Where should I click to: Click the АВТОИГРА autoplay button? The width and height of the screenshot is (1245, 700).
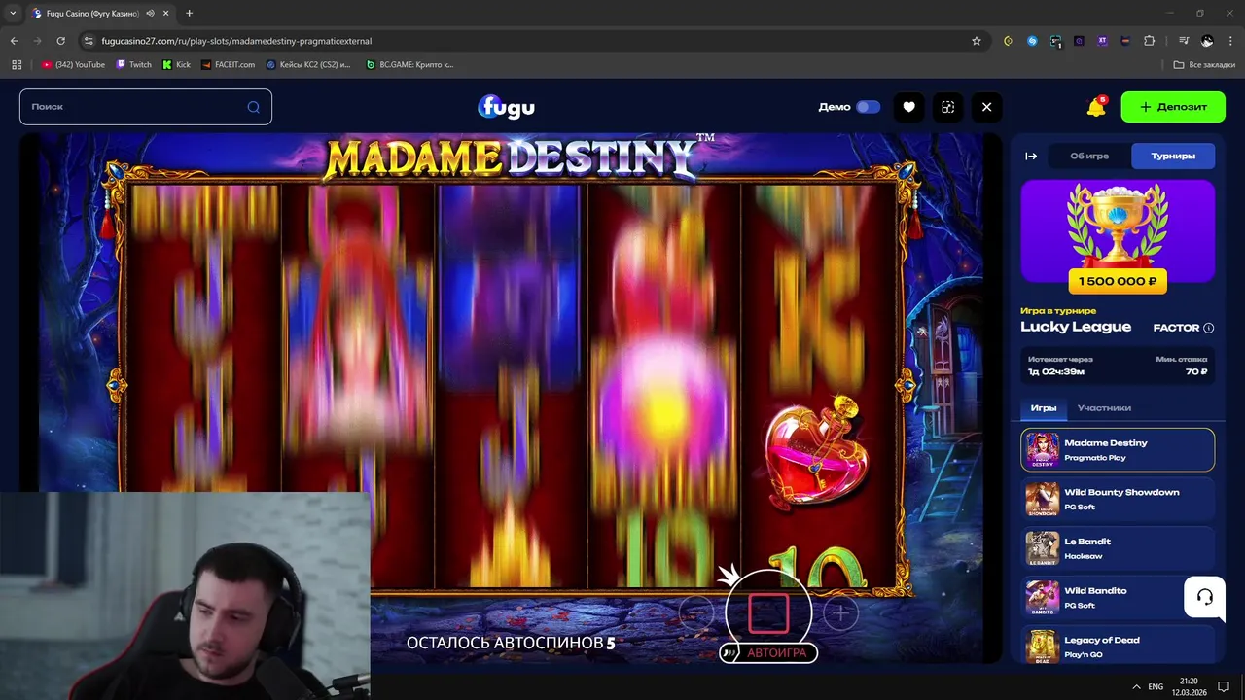pos(768,653)
